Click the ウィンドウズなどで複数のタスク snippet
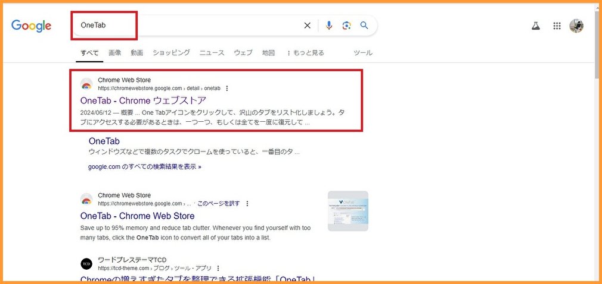 [x=194, y=152]
